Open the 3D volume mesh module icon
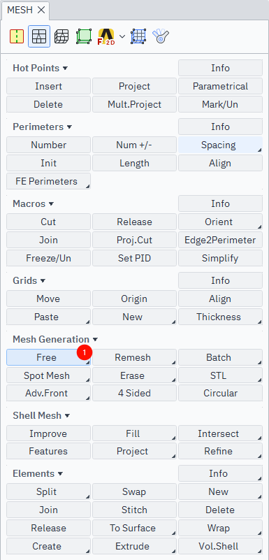 pyautogui.click(x=61, y=36)
